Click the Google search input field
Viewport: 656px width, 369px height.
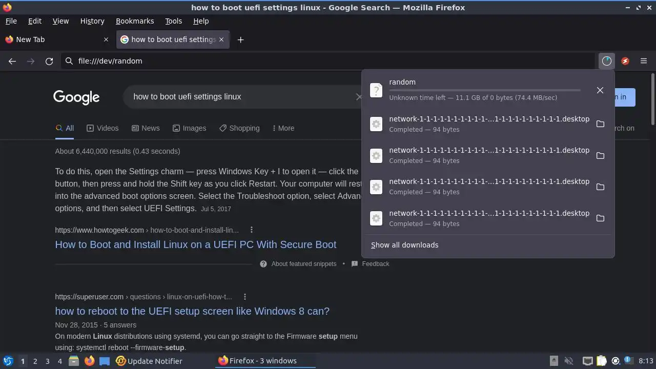[241, 97]
